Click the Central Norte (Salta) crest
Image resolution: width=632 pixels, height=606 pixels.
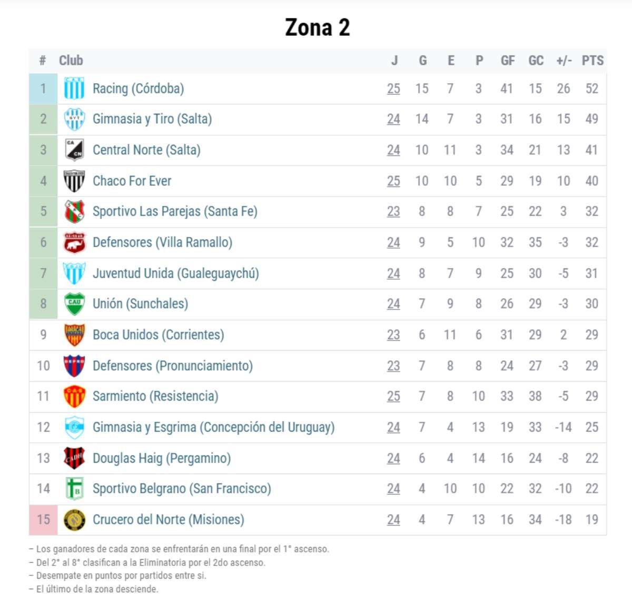tap(74, 150)
